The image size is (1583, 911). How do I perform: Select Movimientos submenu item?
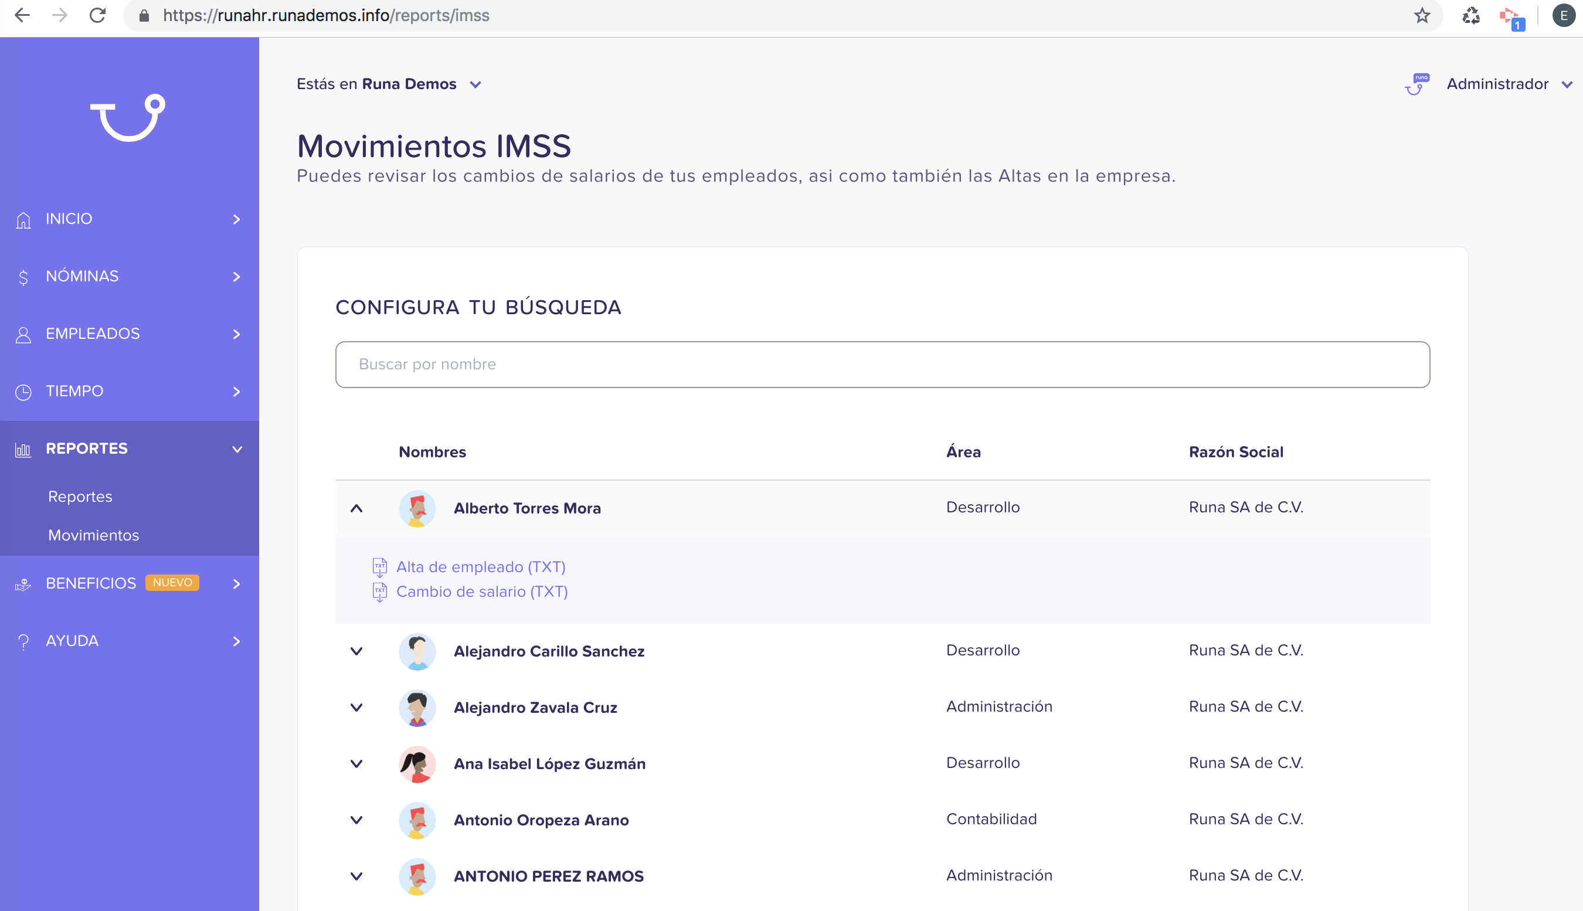(94, 536)
